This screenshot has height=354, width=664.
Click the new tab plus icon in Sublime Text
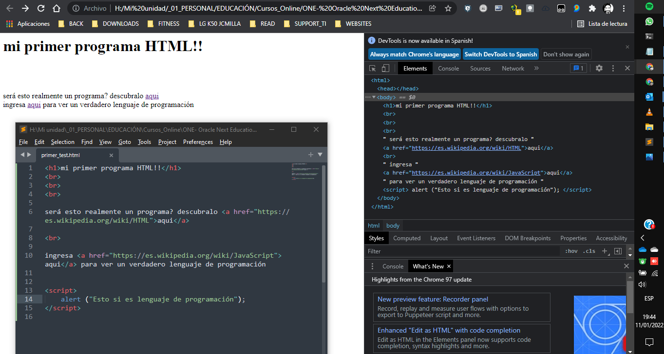(x=311, y=155)
